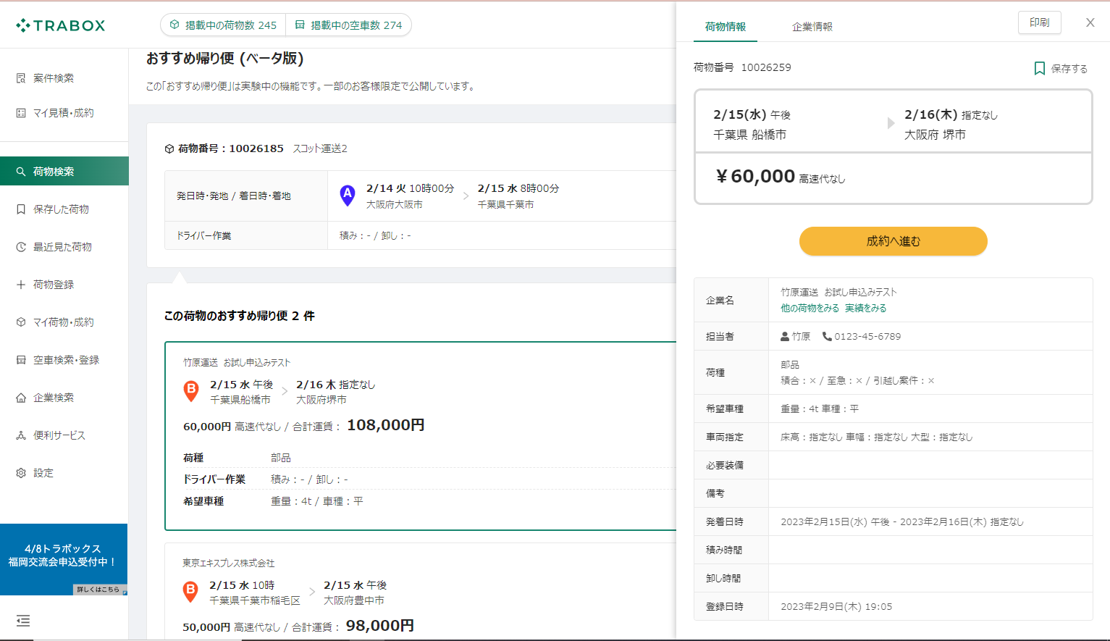Click the magnifier icon beside 荷物検索
The image size is (1110, 641).
tap(21, 172)
